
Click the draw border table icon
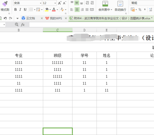38,10
